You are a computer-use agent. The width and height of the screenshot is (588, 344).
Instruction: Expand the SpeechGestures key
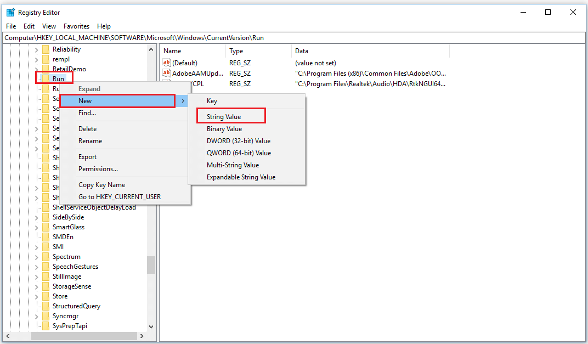tap(36, 267)
